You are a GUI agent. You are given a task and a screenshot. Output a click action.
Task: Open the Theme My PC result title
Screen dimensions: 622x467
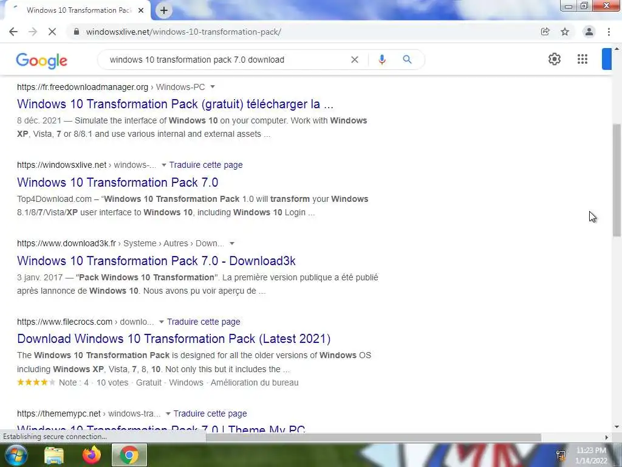pyautogui.click(x=161, y=429)
